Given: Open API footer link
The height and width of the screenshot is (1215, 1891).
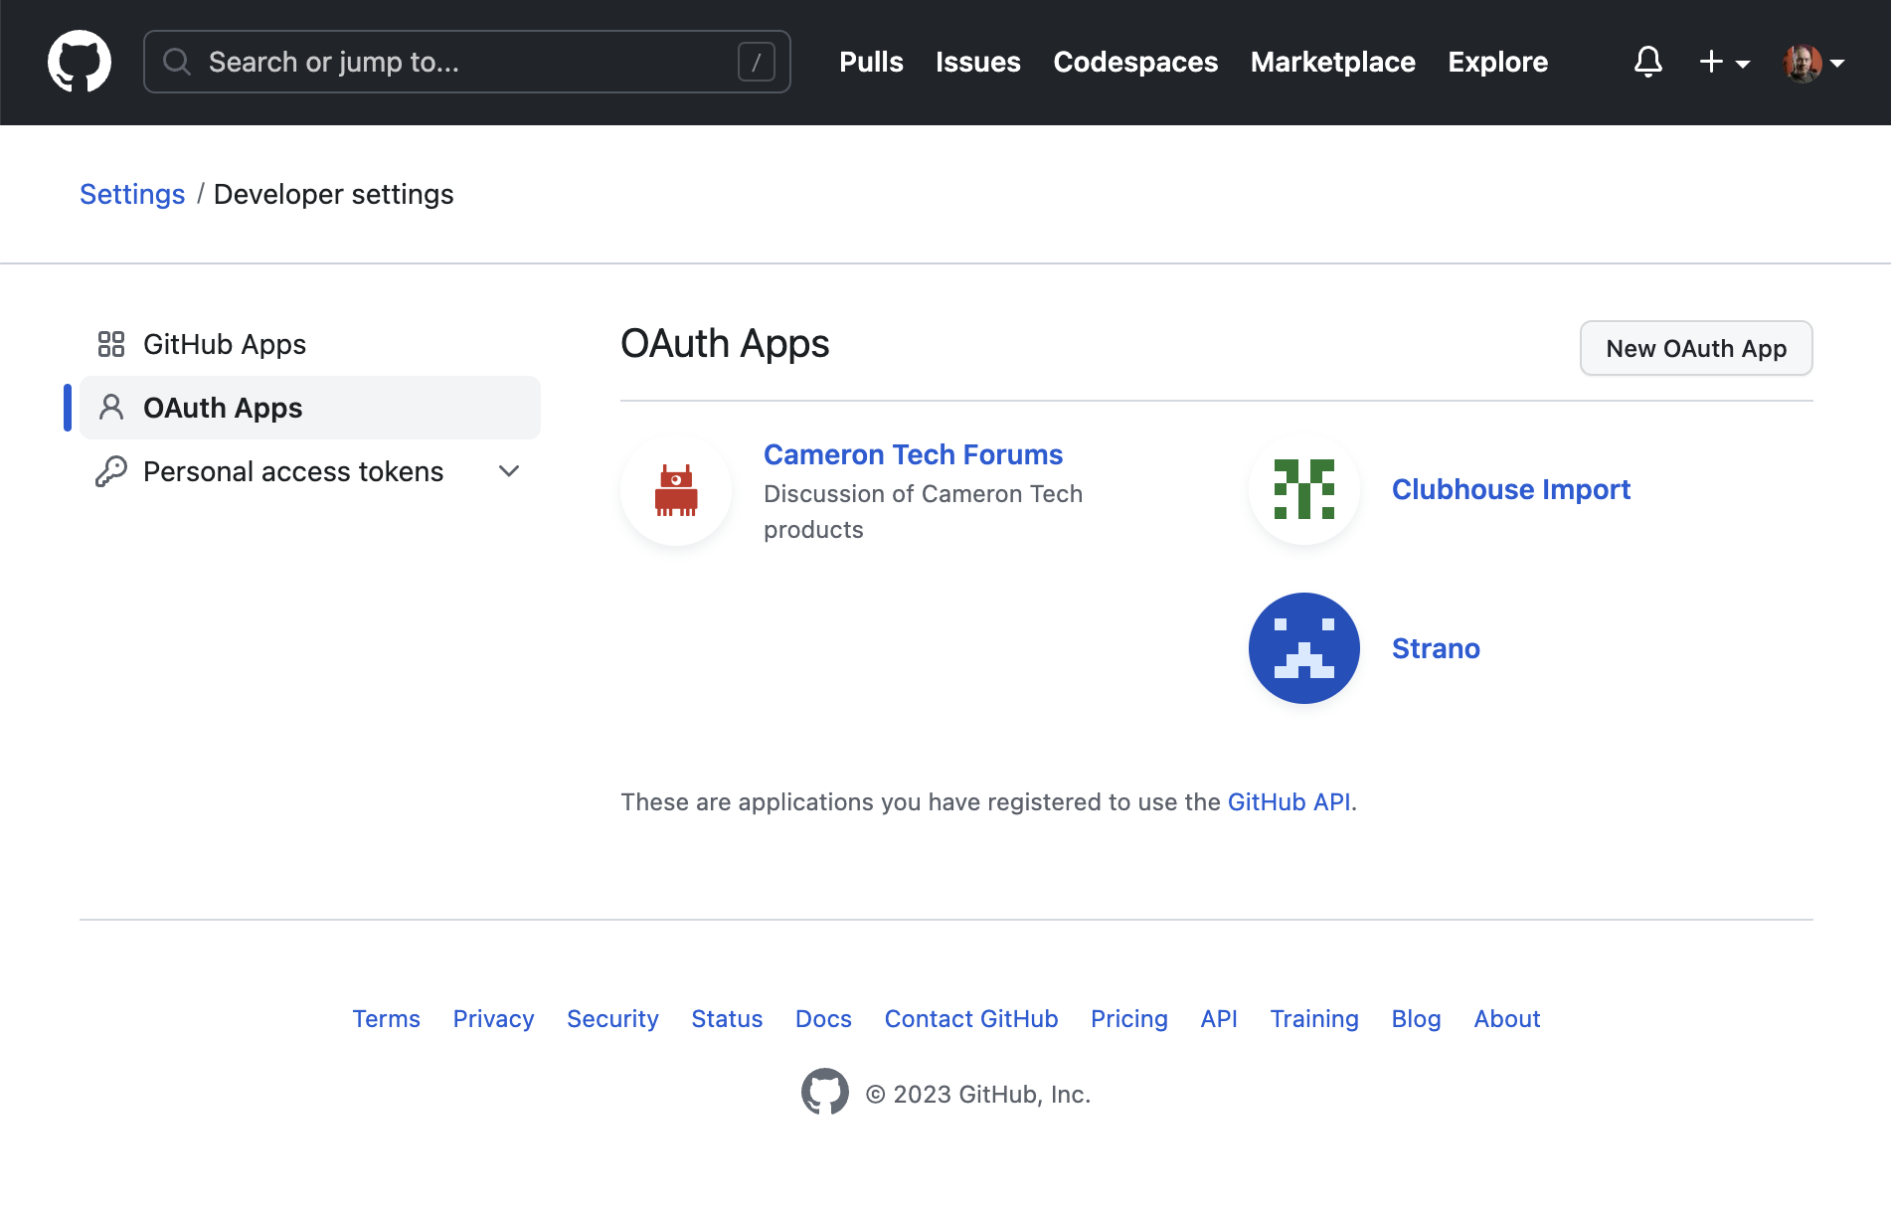Looking at the screenshot, I should coord(1219,1018).
